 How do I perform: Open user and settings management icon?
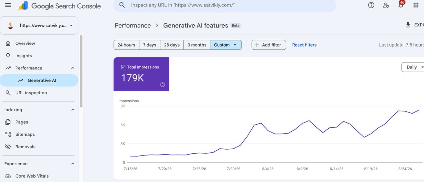(386, 5)
